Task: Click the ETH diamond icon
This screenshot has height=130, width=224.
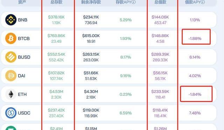Action: (11, 94)
